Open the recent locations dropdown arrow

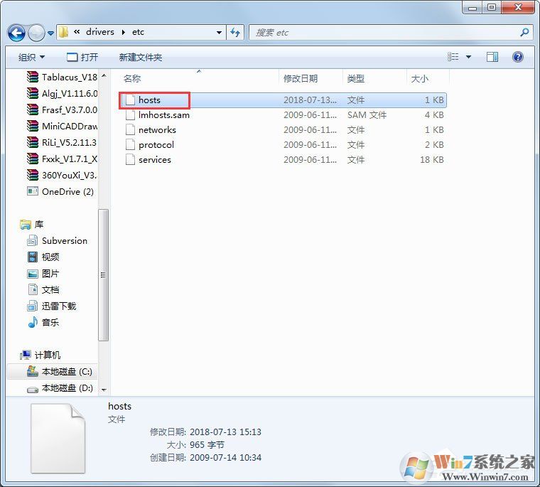[x=50, y=33]
